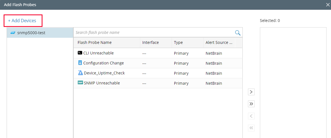This screenshot has height=138, width=331.
Task: Click NetBrain in the Configuration Change row
Action: tap(214, 63)
